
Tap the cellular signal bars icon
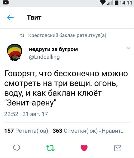click(x=110, y=3)
